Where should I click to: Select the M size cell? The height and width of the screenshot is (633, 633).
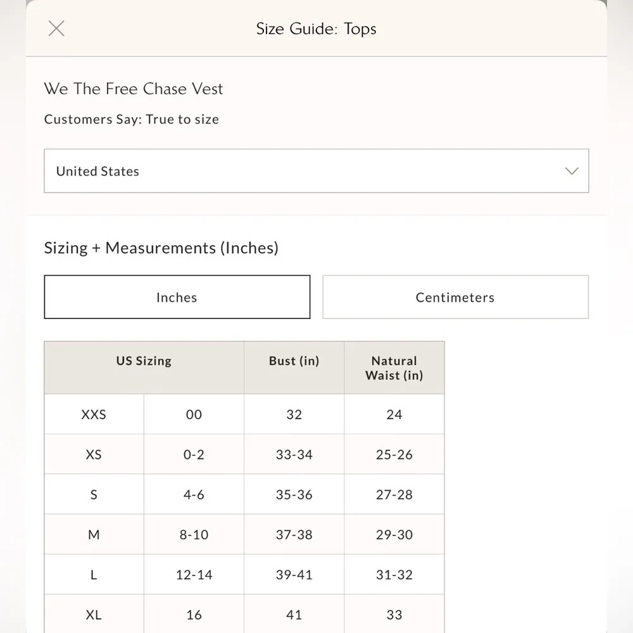click(x=94, y=535)
